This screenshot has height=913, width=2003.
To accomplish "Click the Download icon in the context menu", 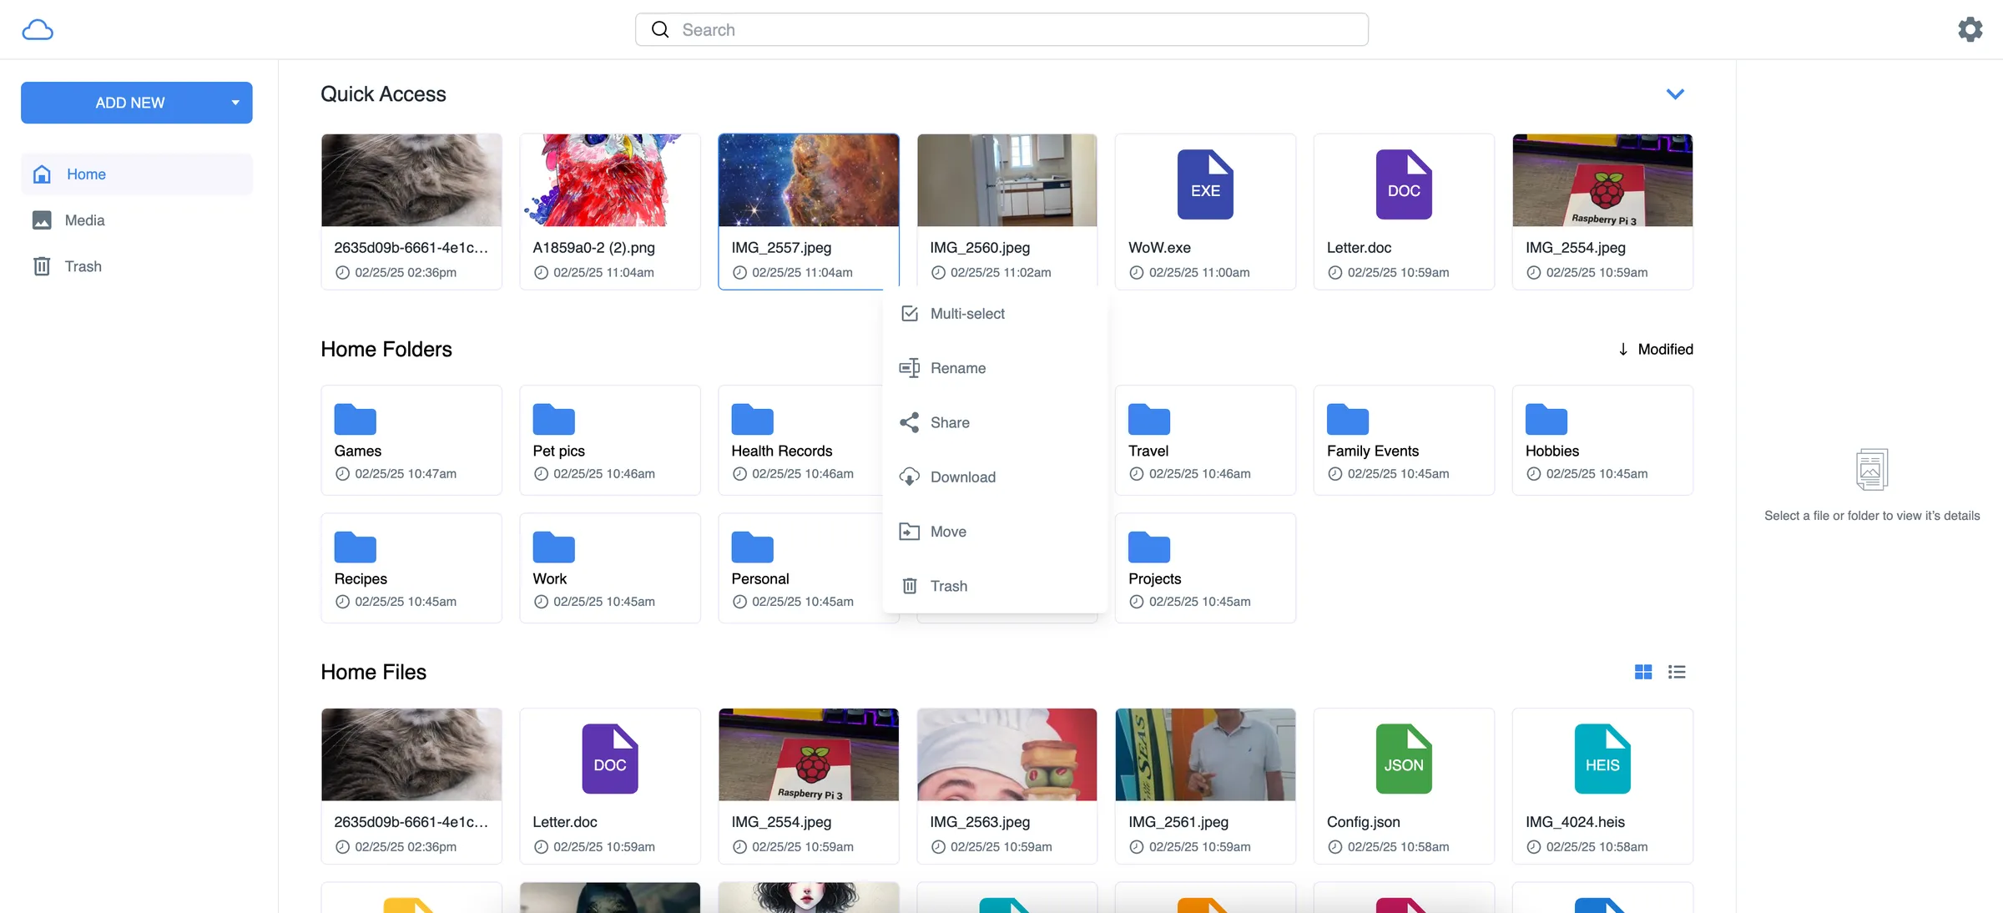I will click(x=910, y=477).
